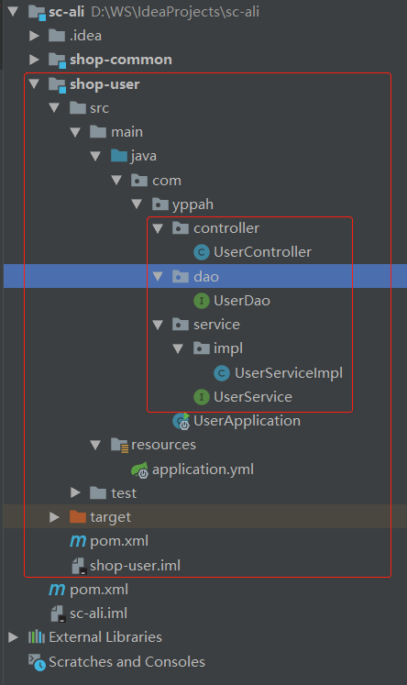Click the src folder icon

[x=78, y=107]
